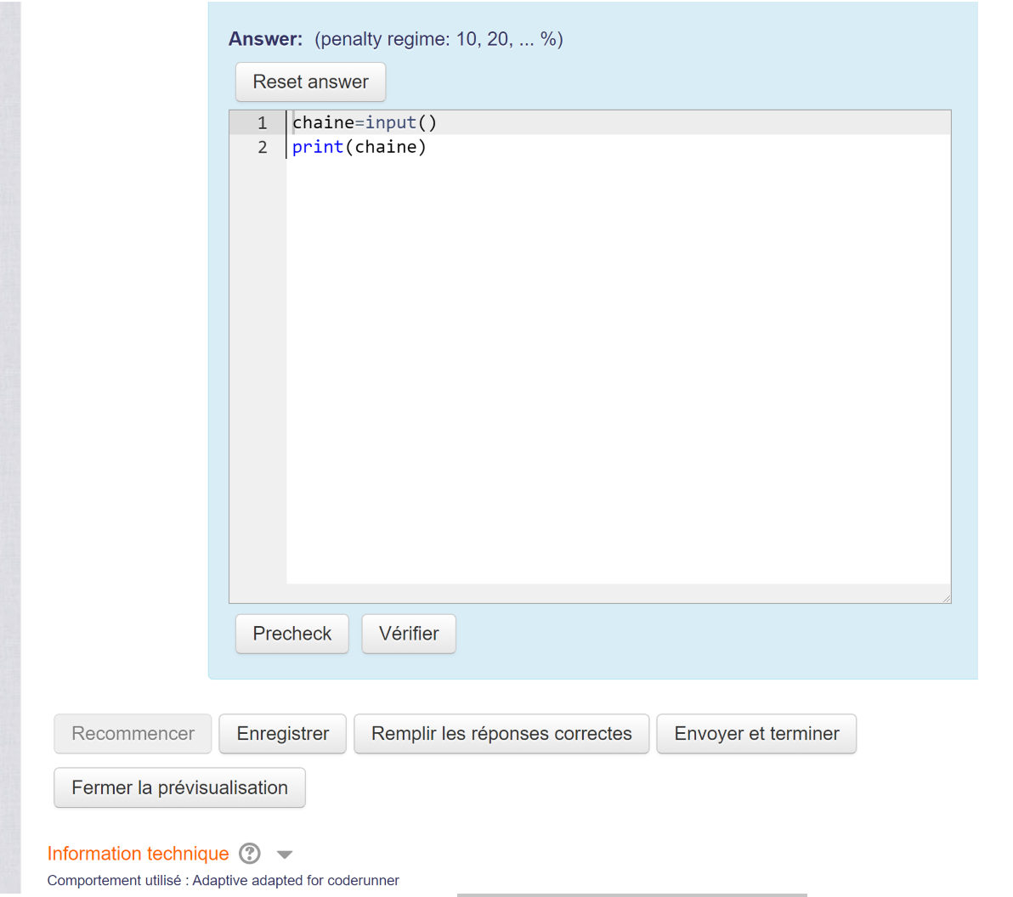The image size is (1013, 897).
Task: Click the Reset answer button
Action: (310, 82)
